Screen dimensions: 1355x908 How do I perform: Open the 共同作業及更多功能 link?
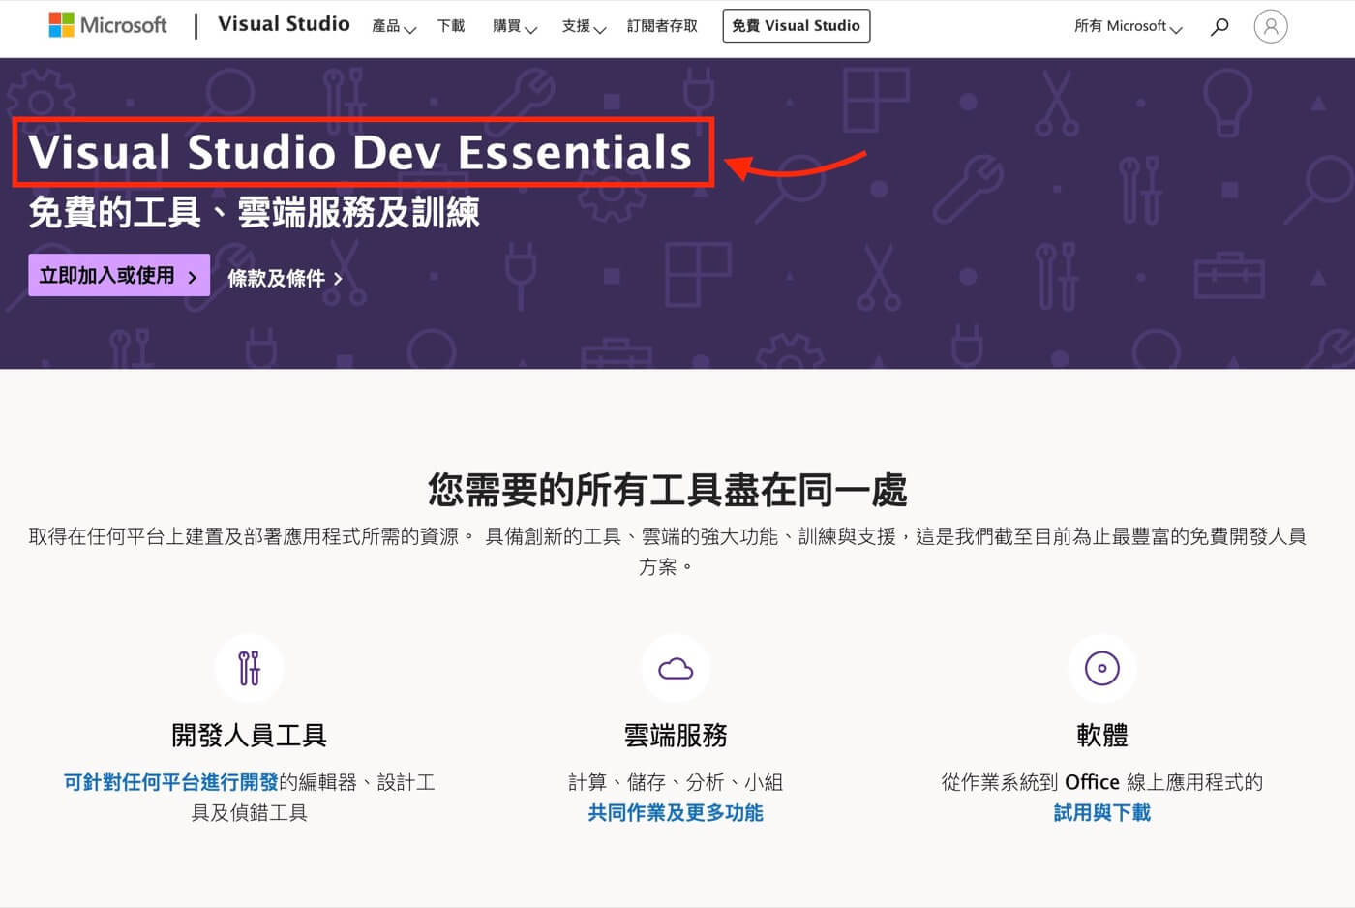[676, 813]
